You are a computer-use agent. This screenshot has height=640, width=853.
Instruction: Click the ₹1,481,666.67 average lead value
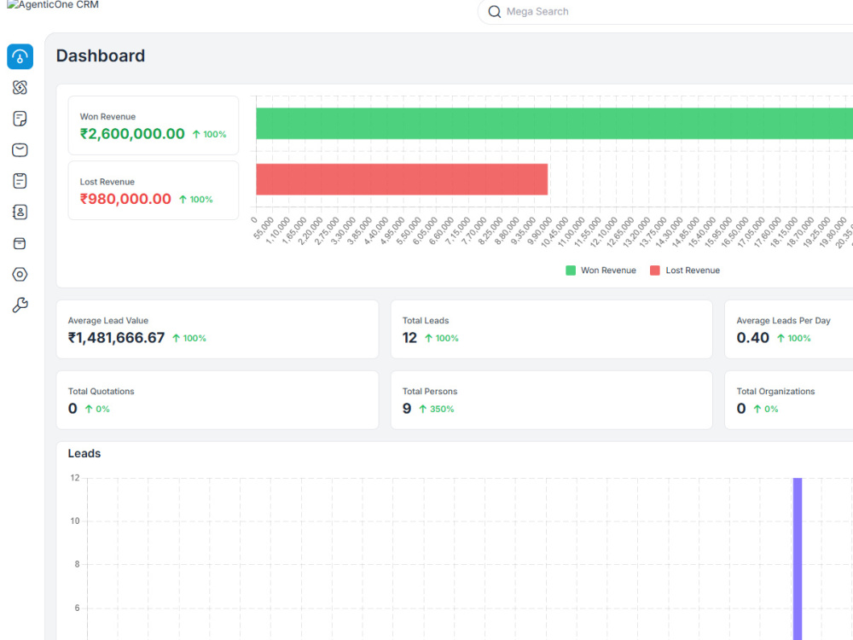(x=116, y=338)
